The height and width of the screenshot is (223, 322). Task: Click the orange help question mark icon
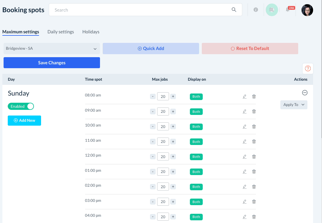click(x=308, y=68)
